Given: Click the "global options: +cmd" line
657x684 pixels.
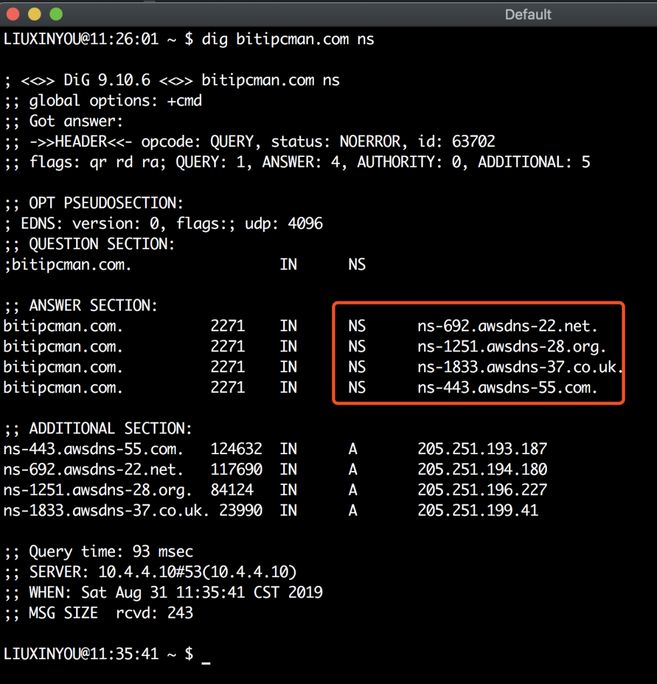Looking at the screenshot, I should point(103,101).
